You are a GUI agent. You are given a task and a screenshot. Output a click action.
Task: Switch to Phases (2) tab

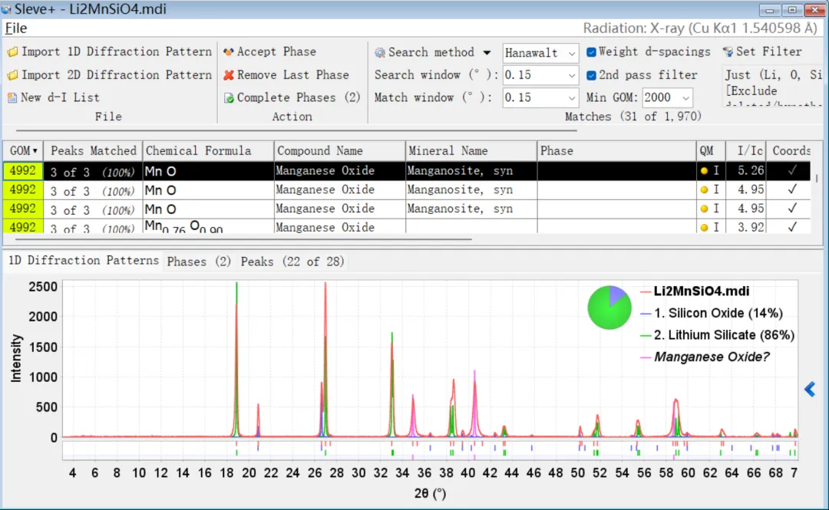pos(199,262)
